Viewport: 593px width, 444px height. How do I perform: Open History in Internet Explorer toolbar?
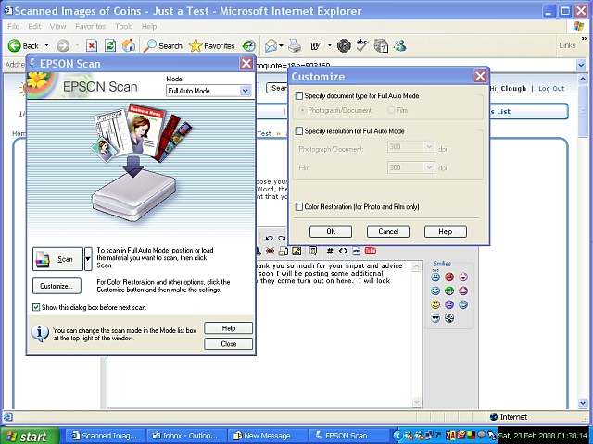(x=249, y=45)
